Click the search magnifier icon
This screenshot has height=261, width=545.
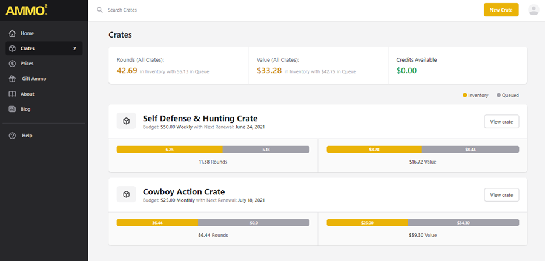pyautogui.click(x=100, y=10)
